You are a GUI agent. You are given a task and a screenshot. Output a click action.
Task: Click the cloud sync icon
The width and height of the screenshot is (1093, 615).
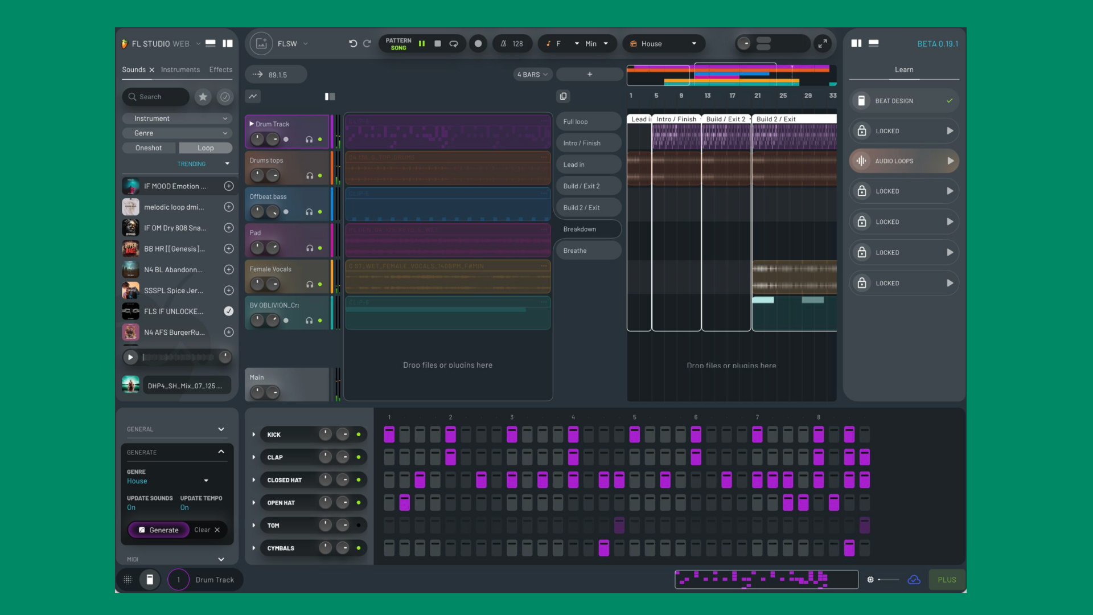[x=914, y=580]
